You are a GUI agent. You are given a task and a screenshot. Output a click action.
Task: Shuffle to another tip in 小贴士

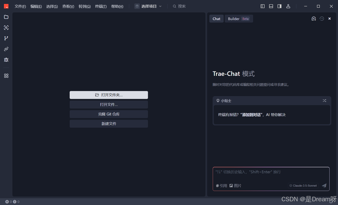click(325, 101)
